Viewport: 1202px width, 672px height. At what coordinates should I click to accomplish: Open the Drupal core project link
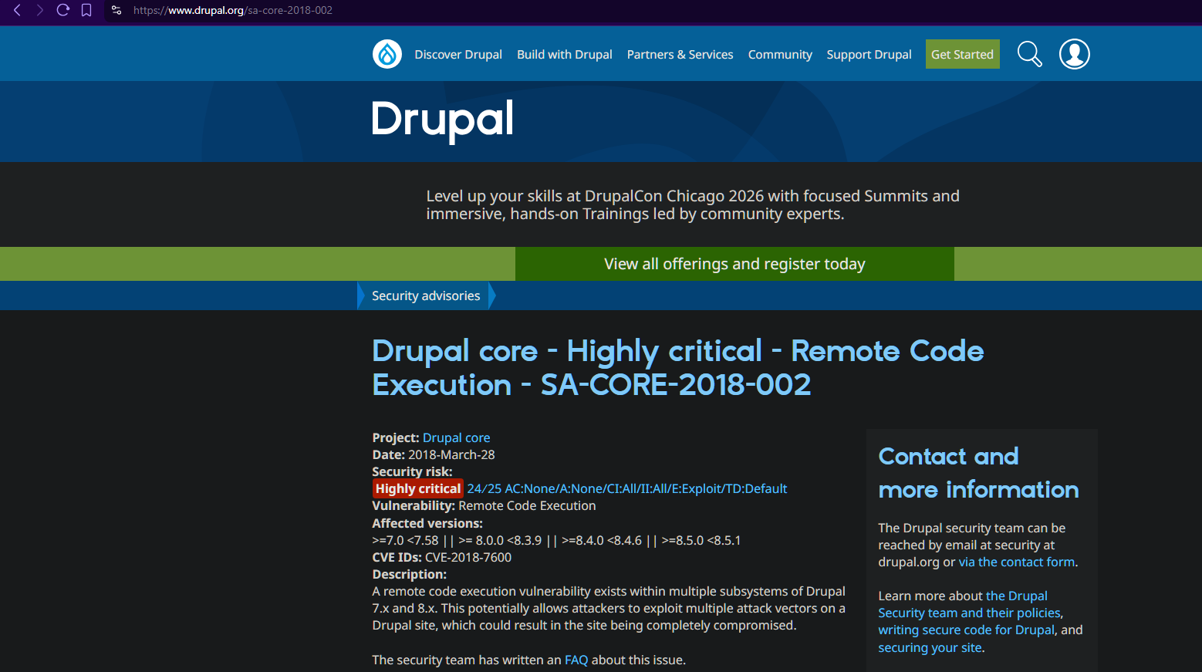point(456,437)
